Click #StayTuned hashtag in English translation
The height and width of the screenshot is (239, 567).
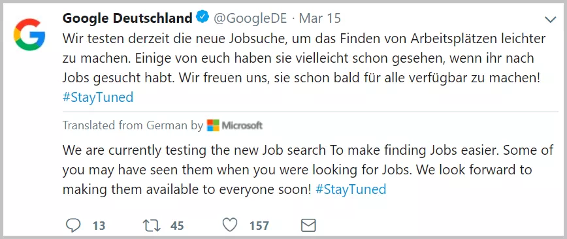351,189
